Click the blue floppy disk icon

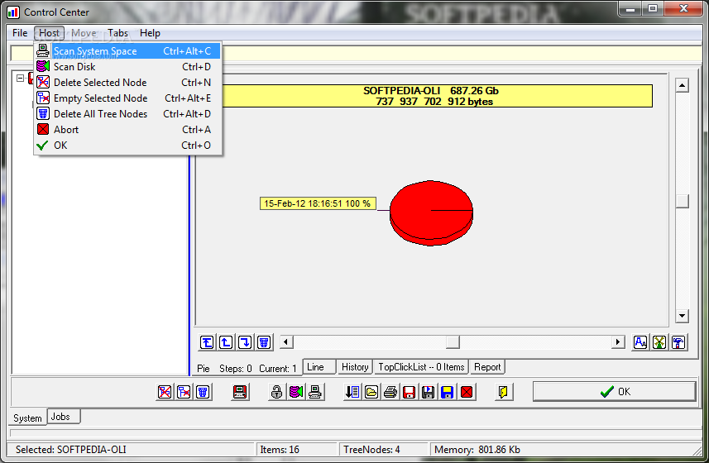(448, 392)
